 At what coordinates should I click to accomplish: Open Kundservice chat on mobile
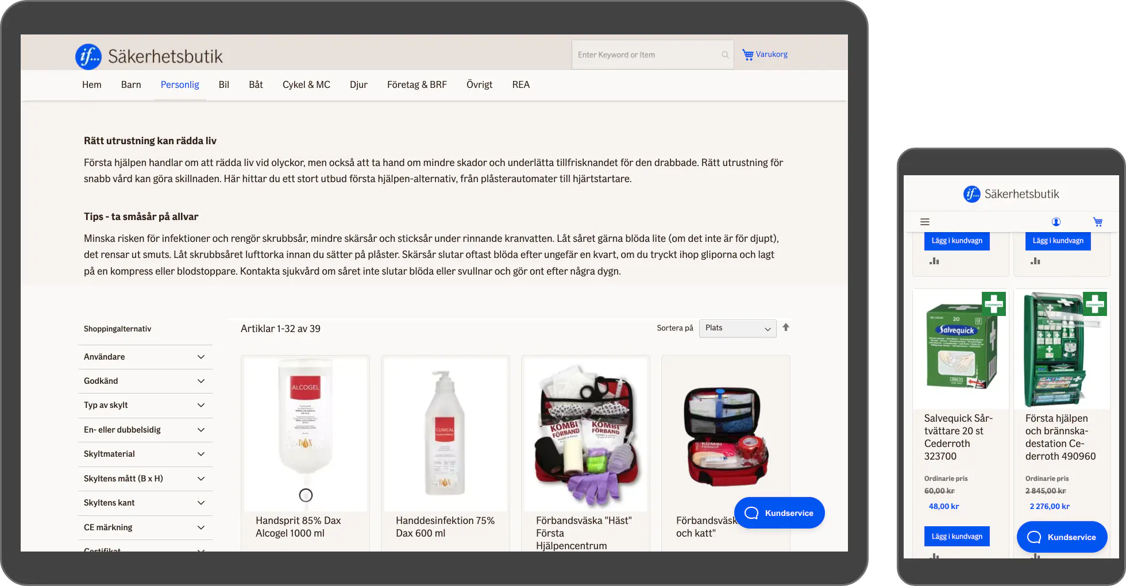tap(1062, 537)
